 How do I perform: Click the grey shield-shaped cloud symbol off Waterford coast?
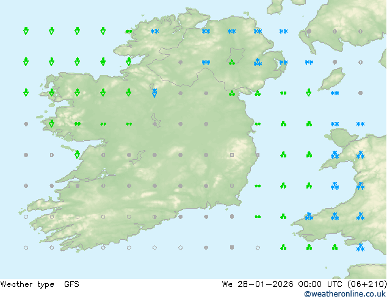point(232,217)
